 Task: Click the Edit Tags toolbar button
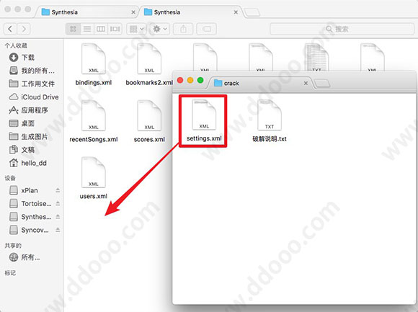coord(206,29)
